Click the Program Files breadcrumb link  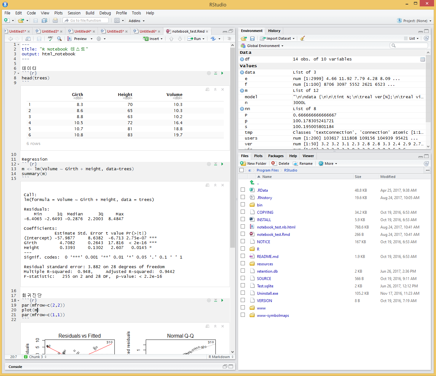[x=268, y=170]
